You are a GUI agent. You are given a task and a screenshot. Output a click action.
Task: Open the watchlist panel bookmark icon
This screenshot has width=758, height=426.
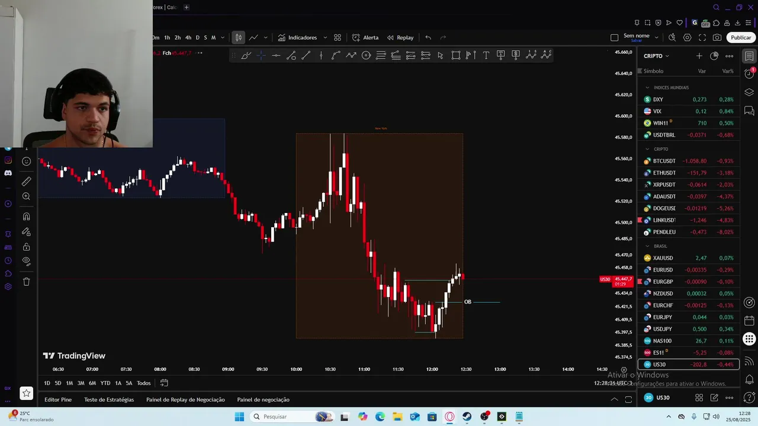click(749, 56)
